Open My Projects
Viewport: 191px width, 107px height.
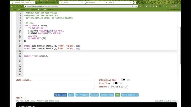[x=82, y=95]
